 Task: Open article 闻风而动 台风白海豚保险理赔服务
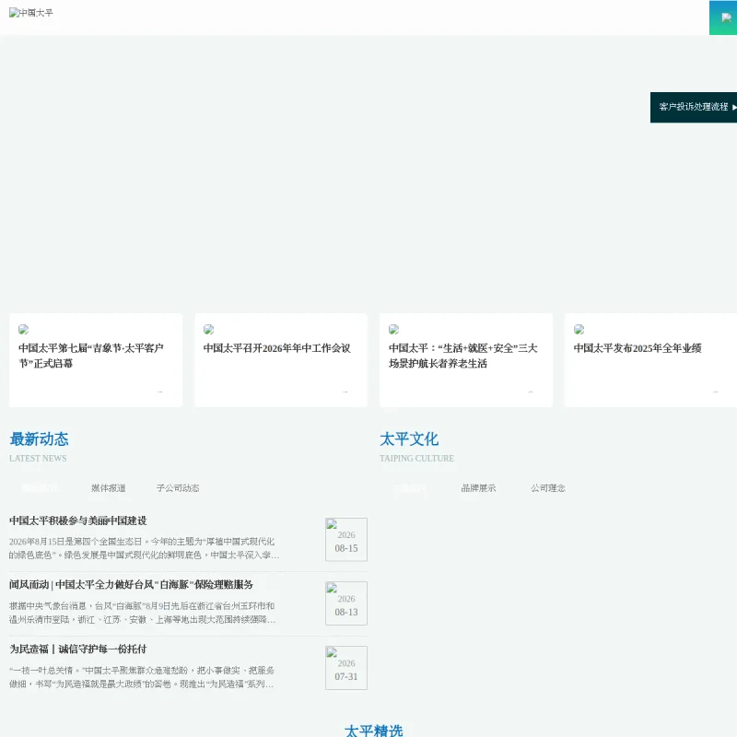coord(131,585)
